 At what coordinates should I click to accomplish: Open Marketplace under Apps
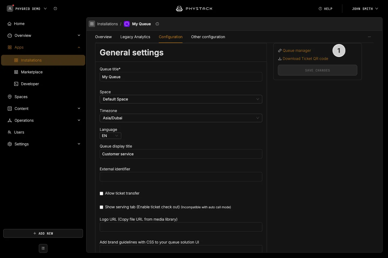(x=43, y=72)
